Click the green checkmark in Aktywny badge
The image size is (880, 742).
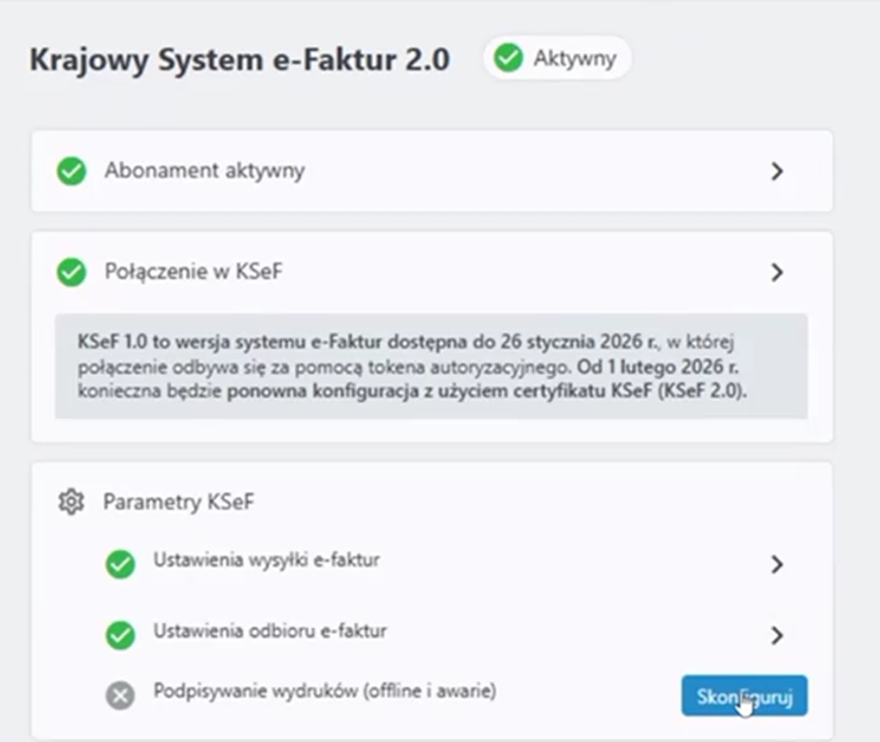click(508, 59)
